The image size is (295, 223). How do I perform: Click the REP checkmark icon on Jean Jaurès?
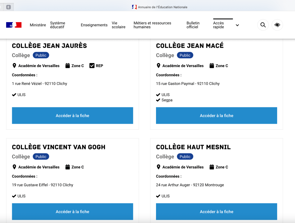click(92, 66)
